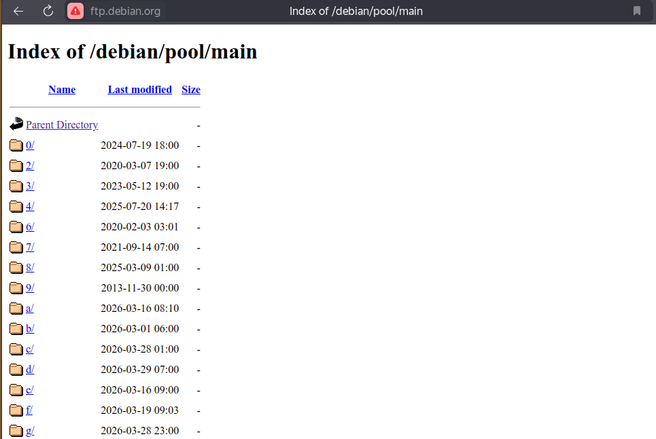Click the date 2026-03-19 09:03
The height and width of the screenshot is (439, 656).
[140, 410]
